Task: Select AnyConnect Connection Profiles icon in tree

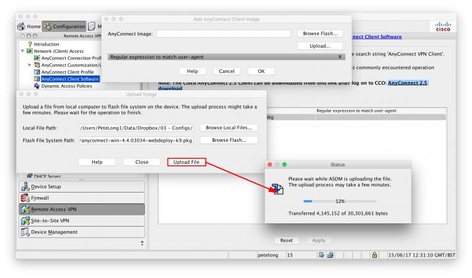Action: (37, 58)
